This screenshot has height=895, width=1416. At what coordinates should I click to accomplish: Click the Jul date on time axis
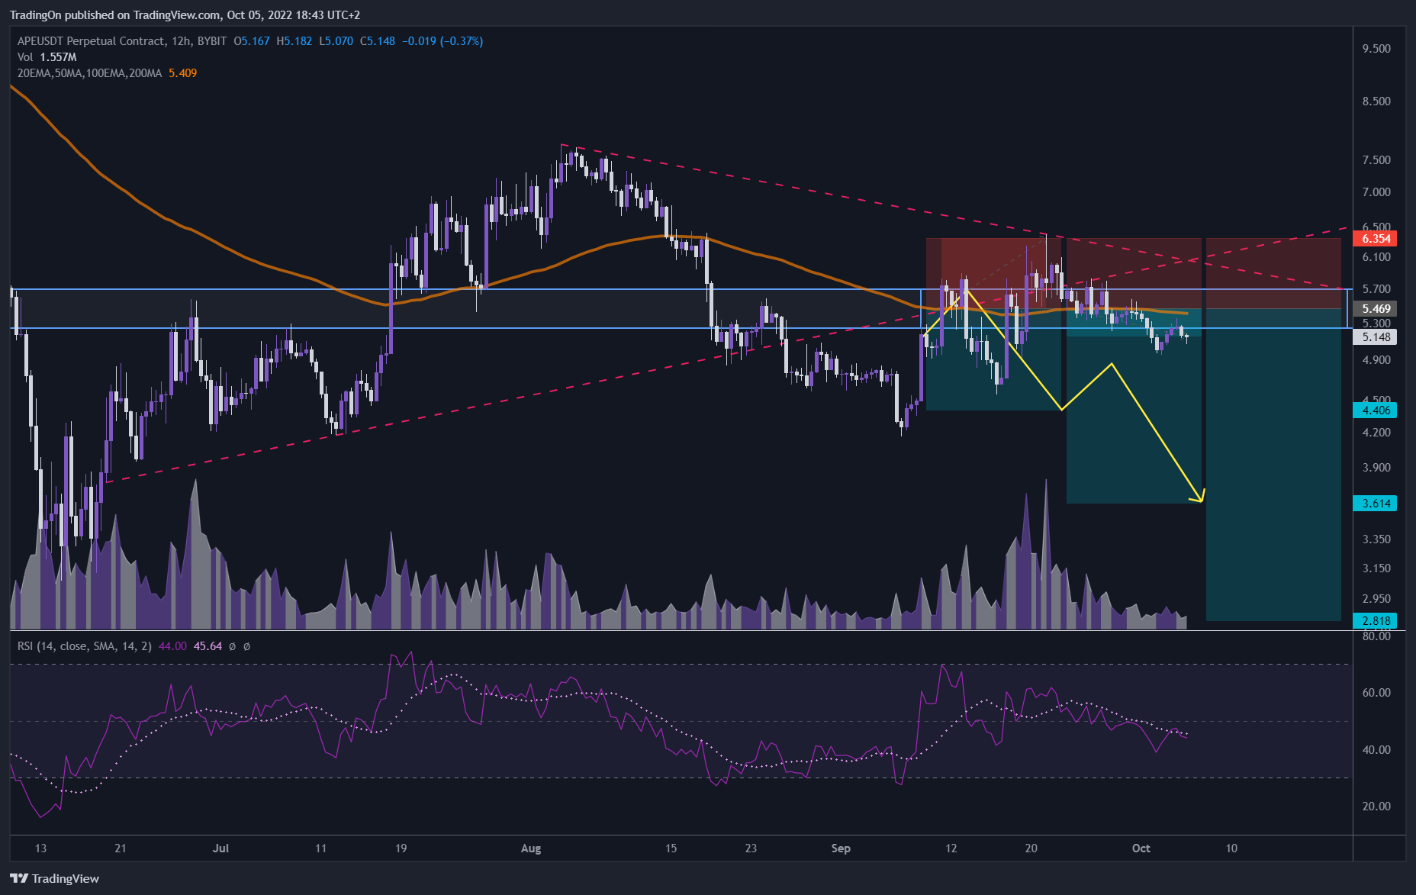pos(220,848)
